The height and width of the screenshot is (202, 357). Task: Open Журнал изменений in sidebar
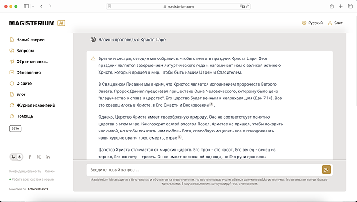click(x=35, y=105)
